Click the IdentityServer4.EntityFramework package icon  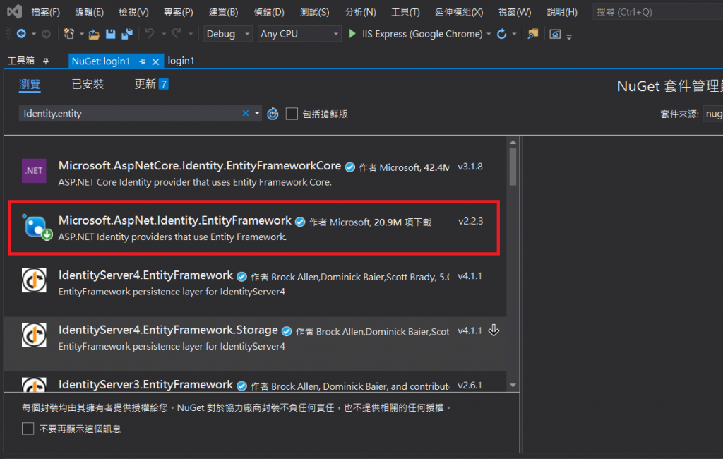pos(34,280)
